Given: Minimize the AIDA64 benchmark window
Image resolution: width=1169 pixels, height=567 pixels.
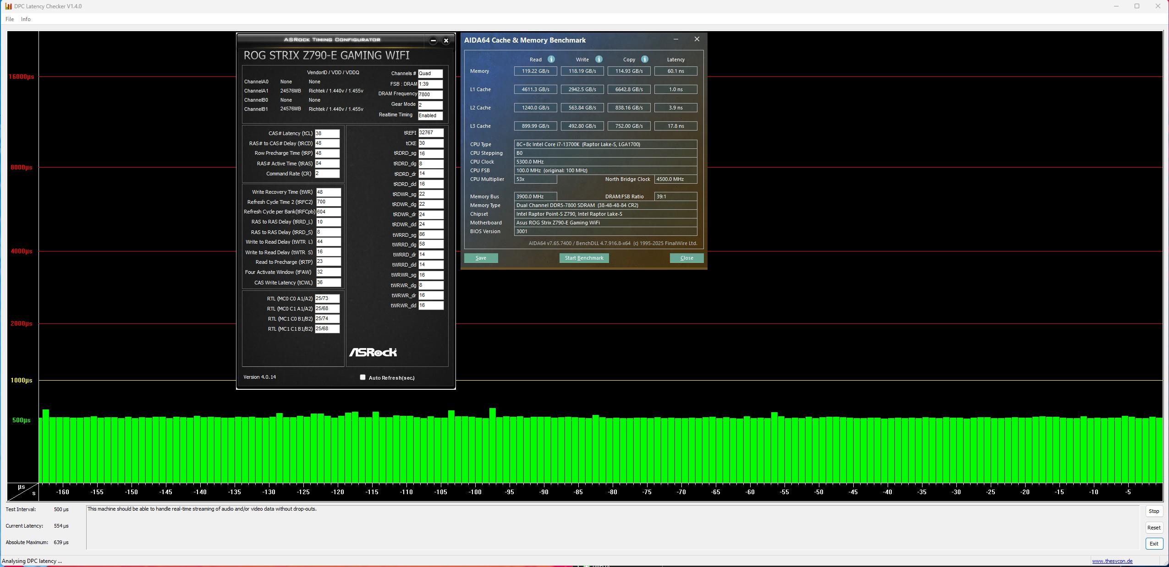Looking at the screenshot, I should tap(675, 39).
